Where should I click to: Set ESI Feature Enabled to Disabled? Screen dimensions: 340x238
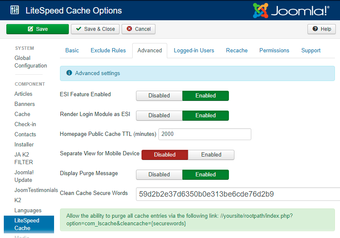(159, 96)
